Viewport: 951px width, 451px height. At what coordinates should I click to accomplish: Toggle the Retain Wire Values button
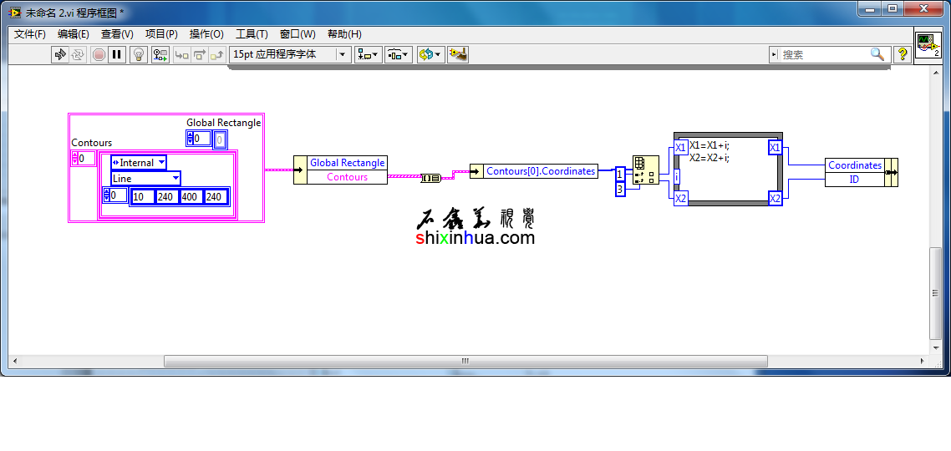coord(160,54)
